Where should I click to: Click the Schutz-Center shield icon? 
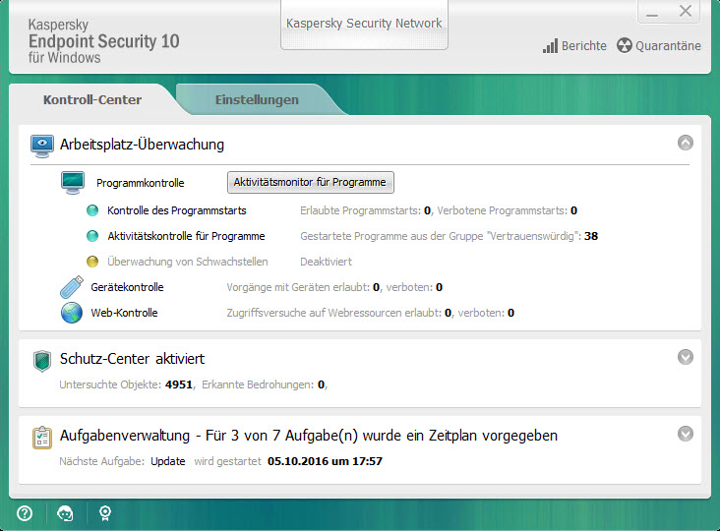coord(42,360)
